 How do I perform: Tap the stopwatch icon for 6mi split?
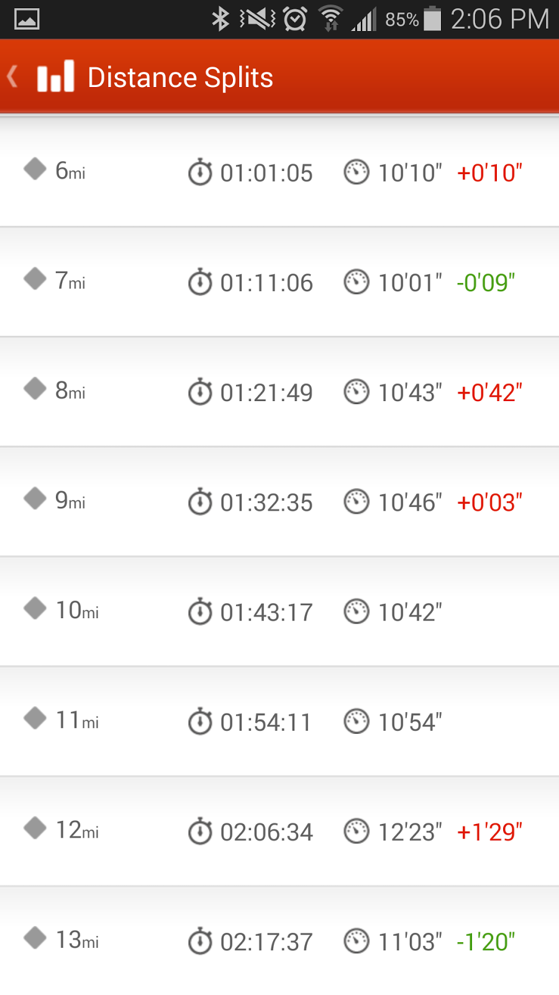tap(200, 172)
